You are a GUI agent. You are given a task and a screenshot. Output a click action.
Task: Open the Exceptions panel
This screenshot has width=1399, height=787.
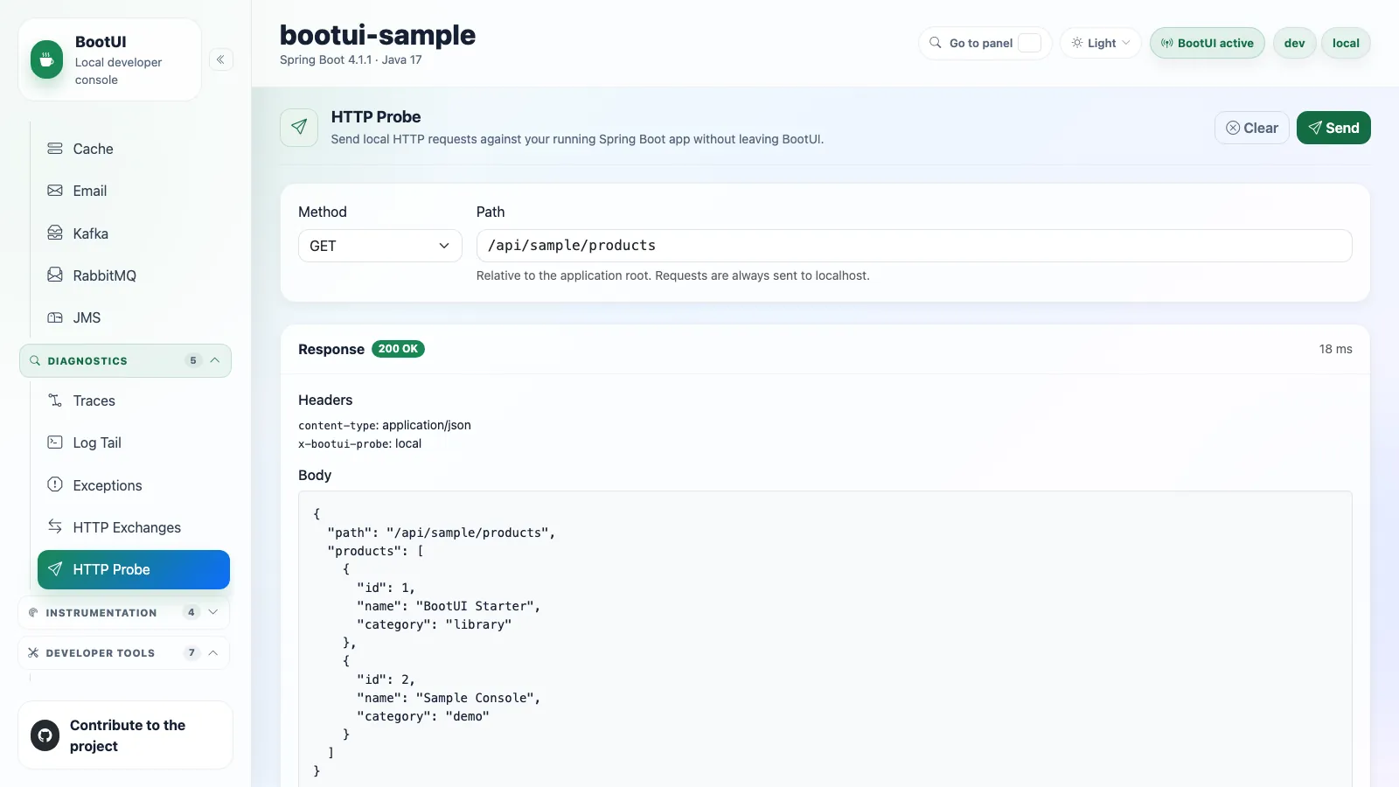tap(133, 485)
